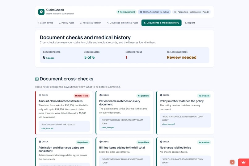Click the No charge appears twice text
The image size is (249, 166).
coord(174,152)
